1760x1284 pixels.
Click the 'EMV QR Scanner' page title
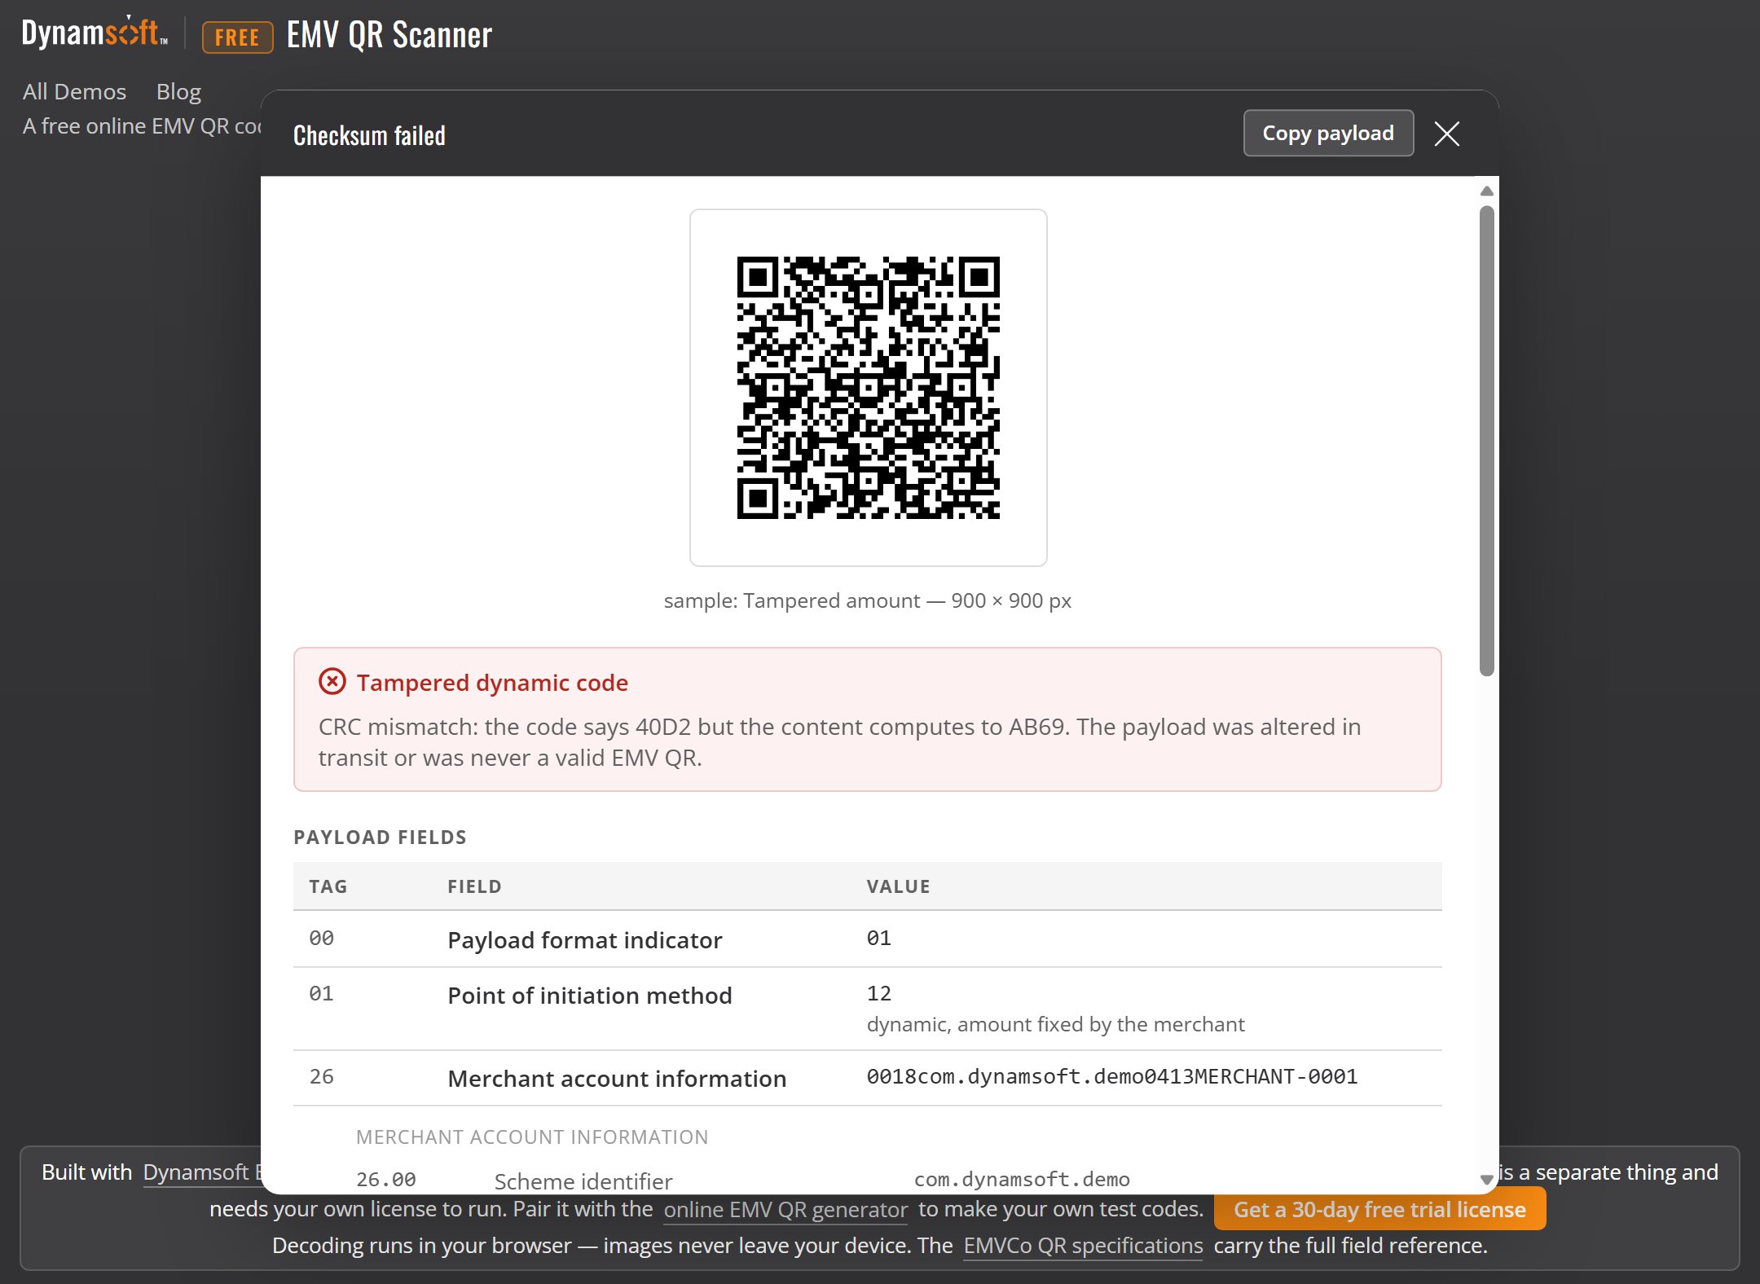[389, 35]
